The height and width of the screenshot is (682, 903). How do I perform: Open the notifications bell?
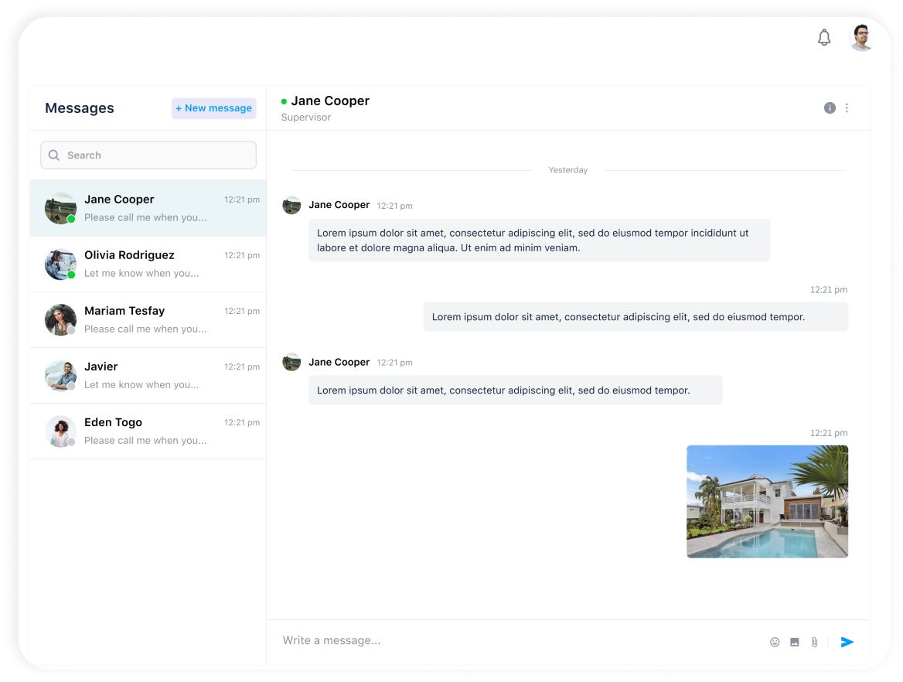(x=824, y=37)
